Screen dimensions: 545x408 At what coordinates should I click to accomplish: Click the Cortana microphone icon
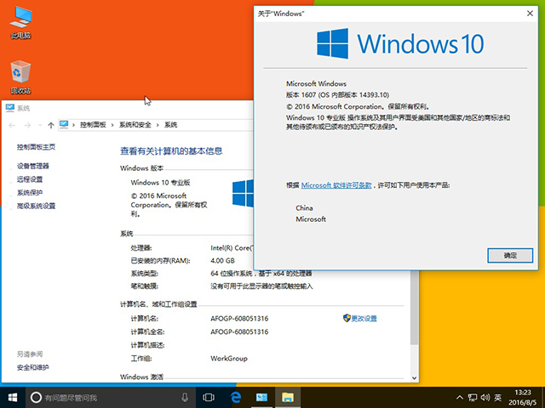coord(185,398)
